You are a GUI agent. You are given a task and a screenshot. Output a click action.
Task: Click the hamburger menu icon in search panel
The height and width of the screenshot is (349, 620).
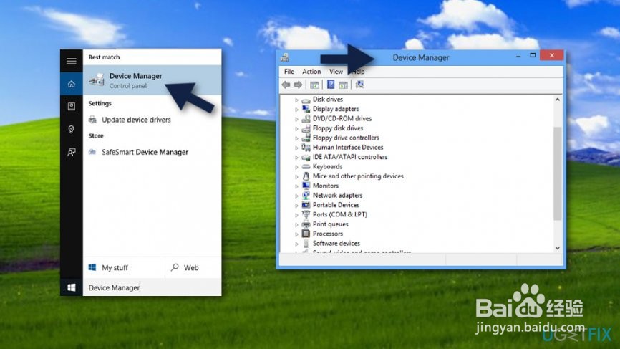pos(71,61)
